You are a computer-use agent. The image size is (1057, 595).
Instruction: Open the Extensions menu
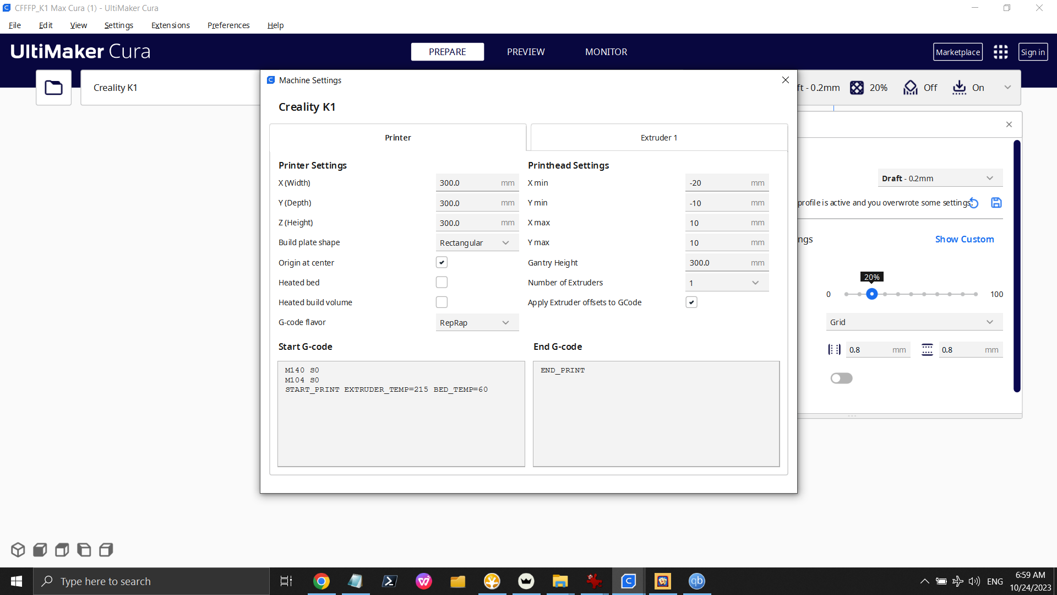pyautogui.click(x=170, y=25)
